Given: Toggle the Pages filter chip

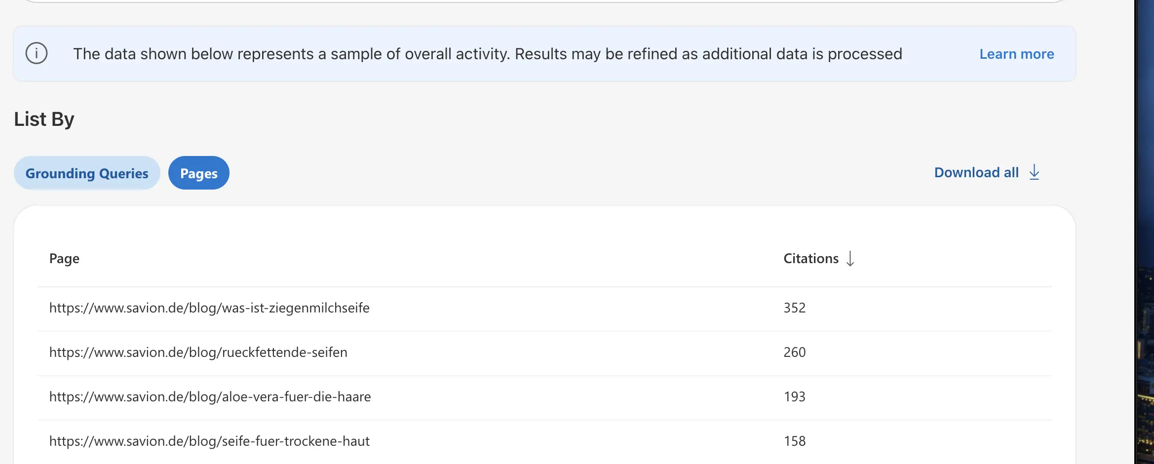Looking at the screenshot, I should coord(198,173).
